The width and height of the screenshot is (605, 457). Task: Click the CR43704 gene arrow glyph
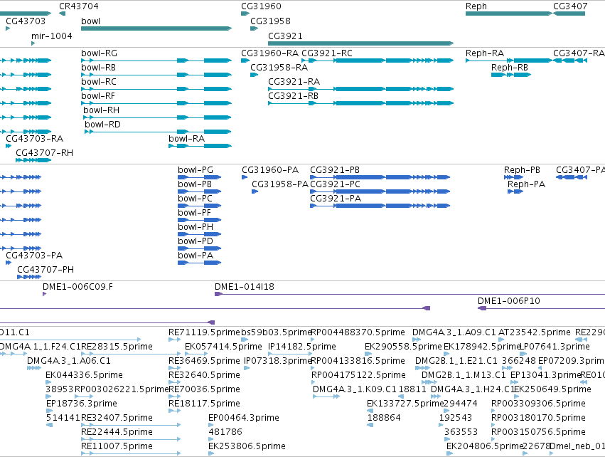[62, 14]
